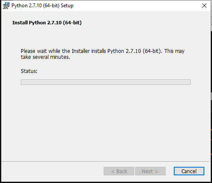
Task: Click the Python 2.7.10 (64-bit) Setup title text
Action: click(42, 6)
